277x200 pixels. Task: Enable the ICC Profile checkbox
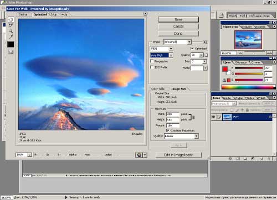(152, 67)
